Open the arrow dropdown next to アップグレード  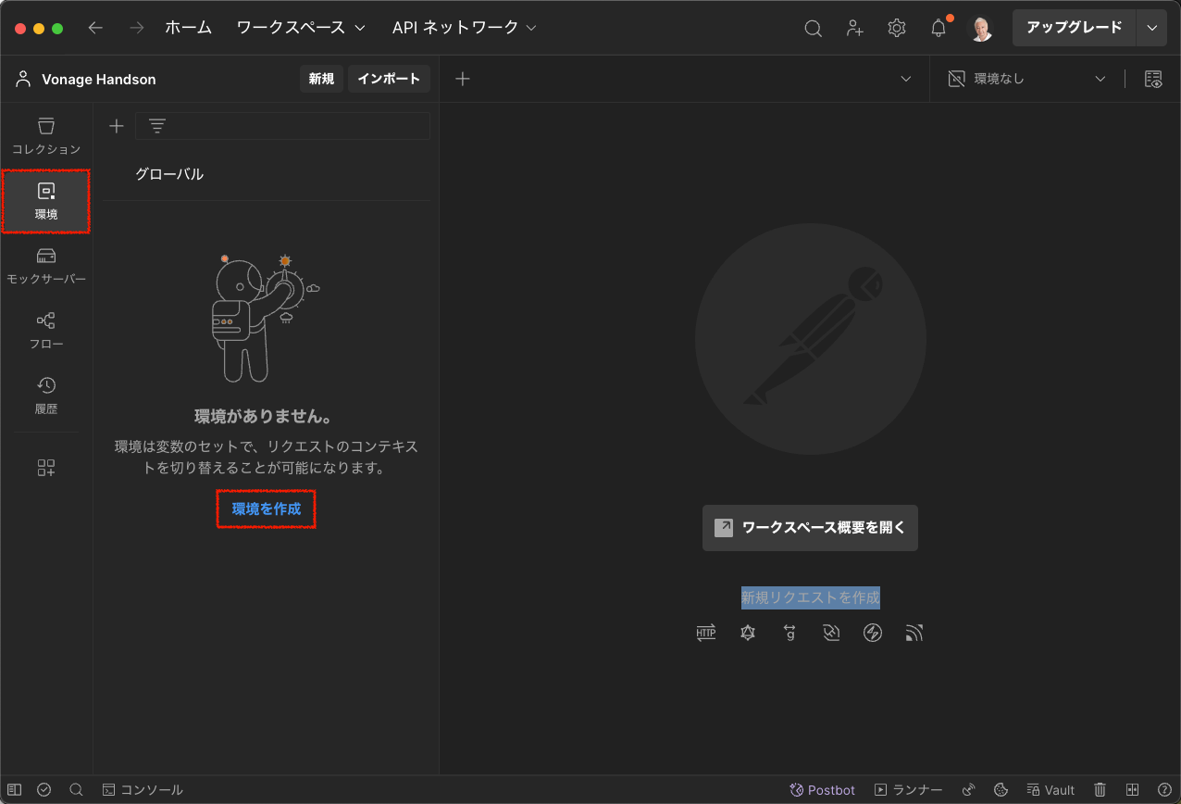click(x=1151, y=28)
